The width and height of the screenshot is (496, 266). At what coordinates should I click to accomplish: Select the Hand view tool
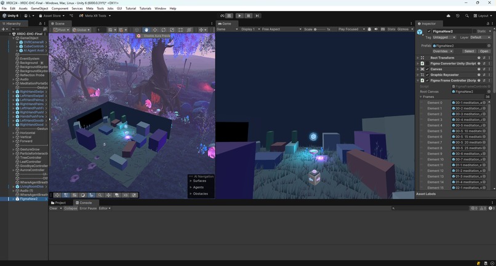[x=146, y=29]
